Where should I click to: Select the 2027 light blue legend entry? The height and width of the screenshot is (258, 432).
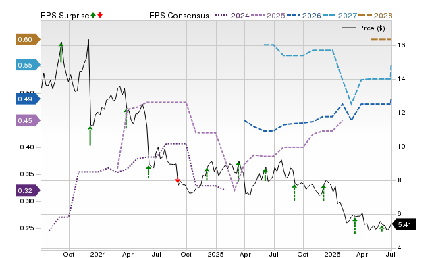[x=340, y=16]
